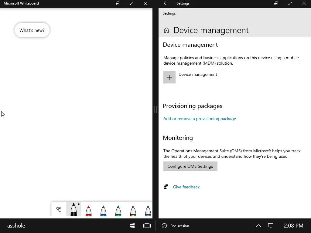Click the Provisioning packages heading
This screenshot has width=311, height=233.
192,106
